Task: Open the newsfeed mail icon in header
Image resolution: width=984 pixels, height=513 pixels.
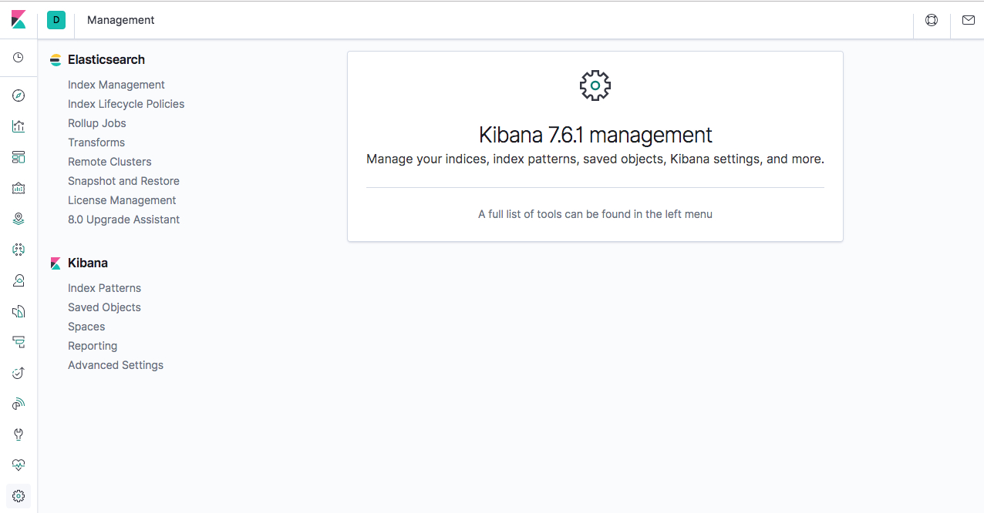Action: tap(969, 20)
